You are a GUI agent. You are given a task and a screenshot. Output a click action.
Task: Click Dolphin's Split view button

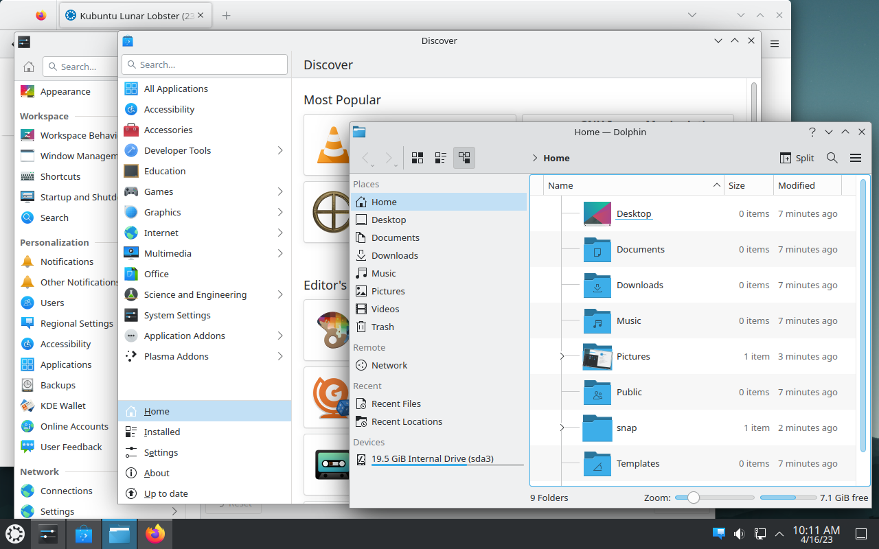point(797,158)
